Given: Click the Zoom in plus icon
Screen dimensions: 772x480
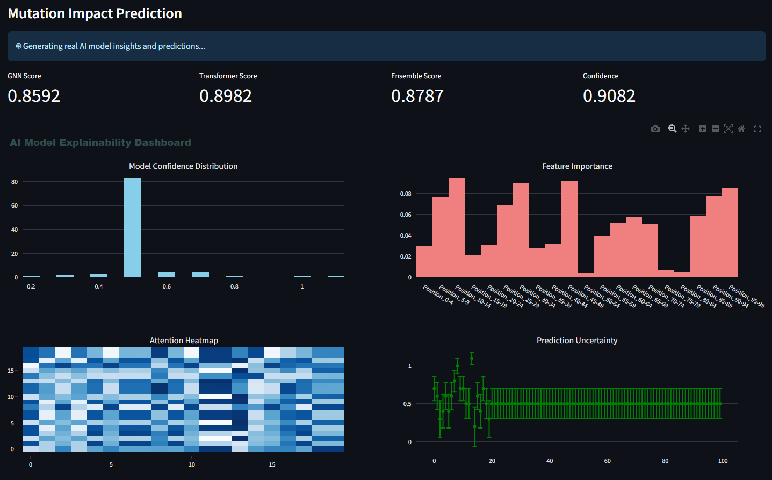Looking at the screenshot, I should (702, 129).
